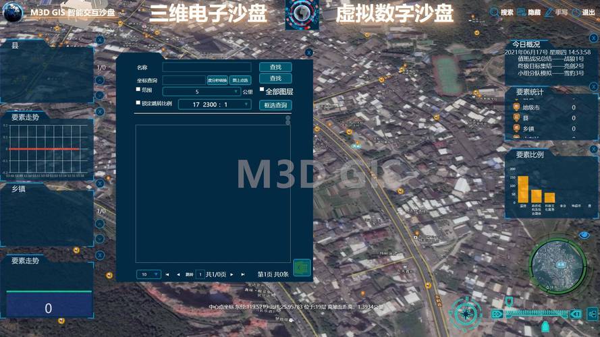Viewport: 600px width, 337px height.
Task: Click the pointer marker above the zoom slider
Action: [x=508, y=302]
